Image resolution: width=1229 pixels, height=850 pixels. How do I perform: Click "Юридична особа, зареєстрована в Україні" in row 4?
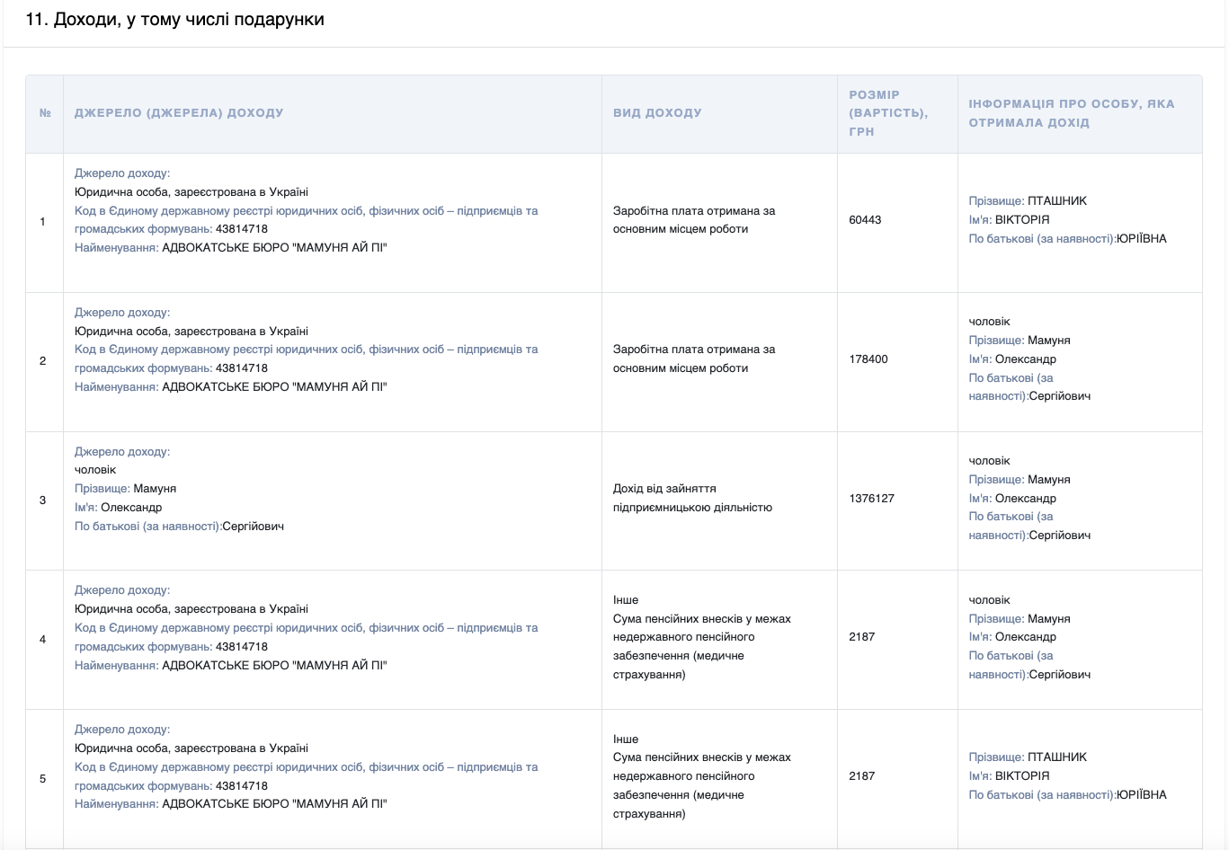coord(191,609)
